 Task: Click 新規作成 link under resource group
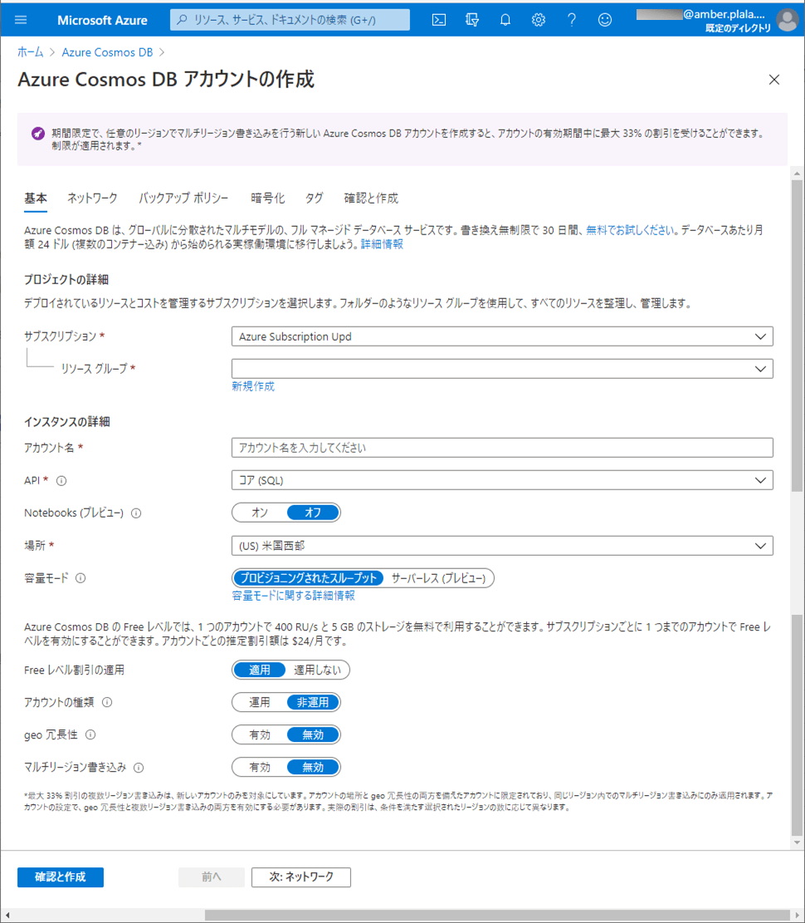253,387
